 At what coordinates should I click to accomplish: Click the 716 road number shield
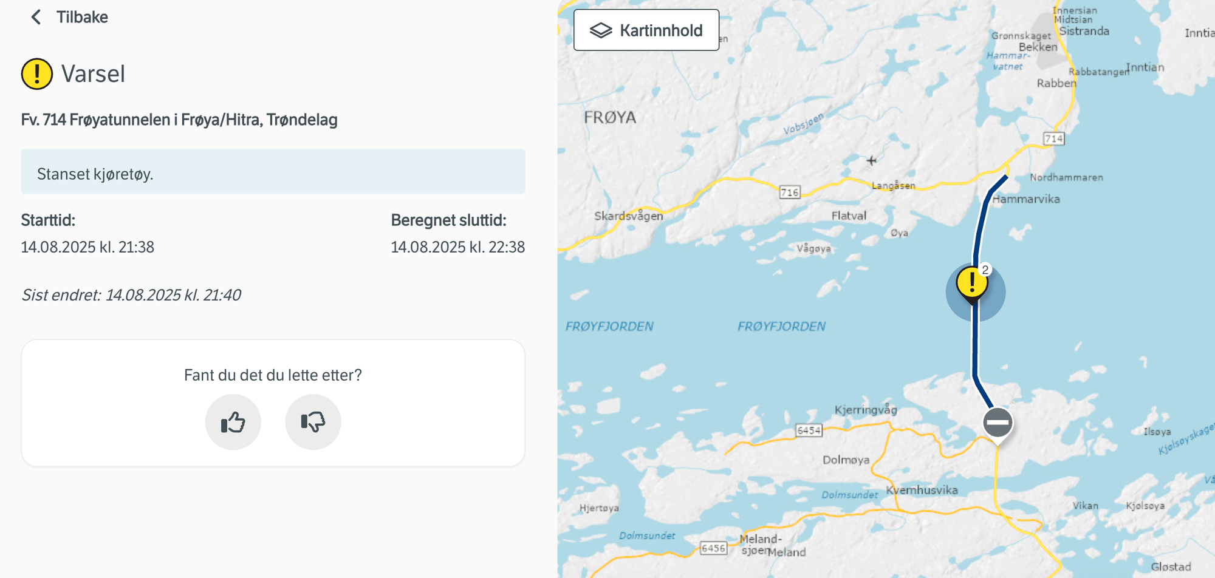point(790,192)
